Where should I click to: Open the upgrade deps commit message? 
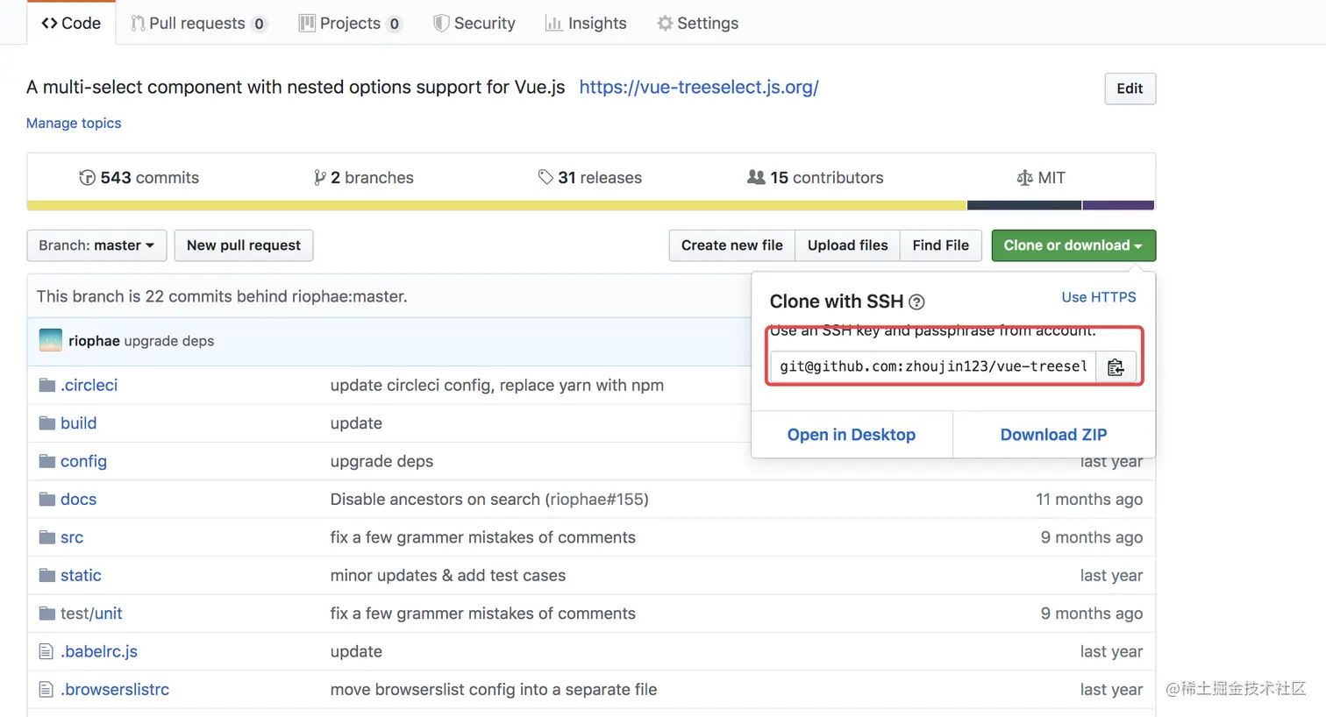coord(169,341)
